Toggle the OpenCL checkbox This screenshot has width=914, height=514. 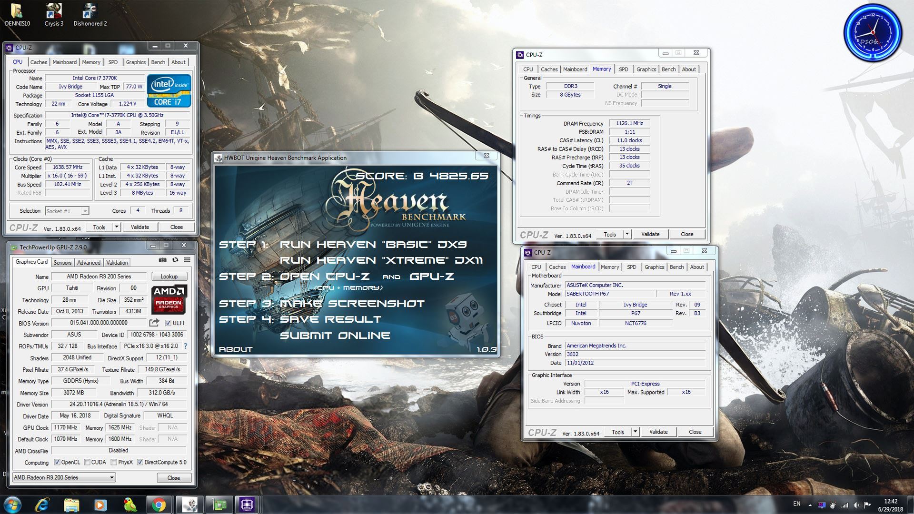[57, 462]
